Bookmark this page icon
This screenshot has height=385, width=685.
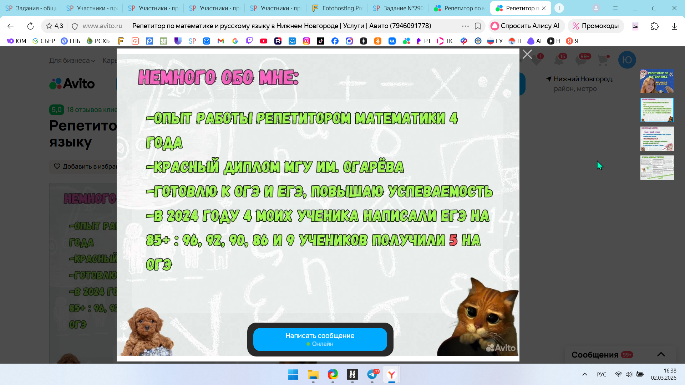click(478, 26)
